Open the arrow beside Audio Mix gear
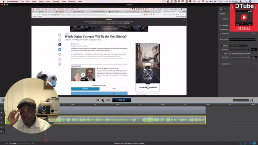Screen dimensions: 258x145 pyautogui.click(x=256, y=33)
